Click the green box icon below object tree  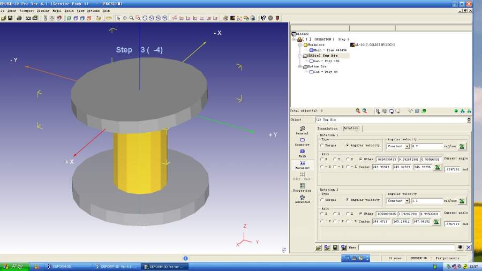[x=424, y=111]
